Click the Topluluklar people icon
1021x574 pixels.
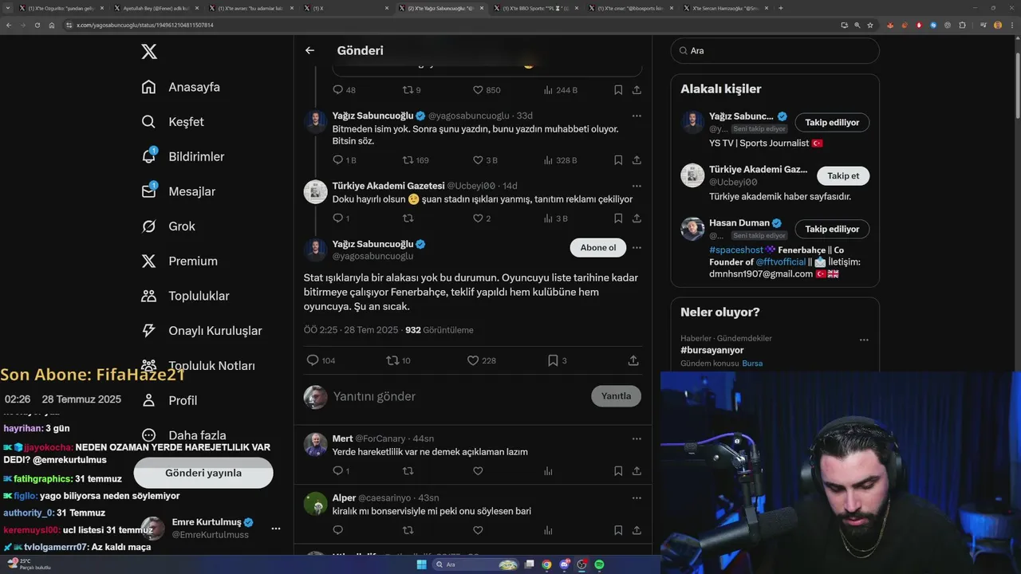[149, 296]
